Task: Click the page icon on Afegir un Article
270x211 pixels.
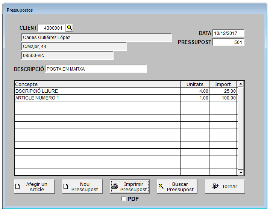Action: pyautogui.click(x=17, y=187)
